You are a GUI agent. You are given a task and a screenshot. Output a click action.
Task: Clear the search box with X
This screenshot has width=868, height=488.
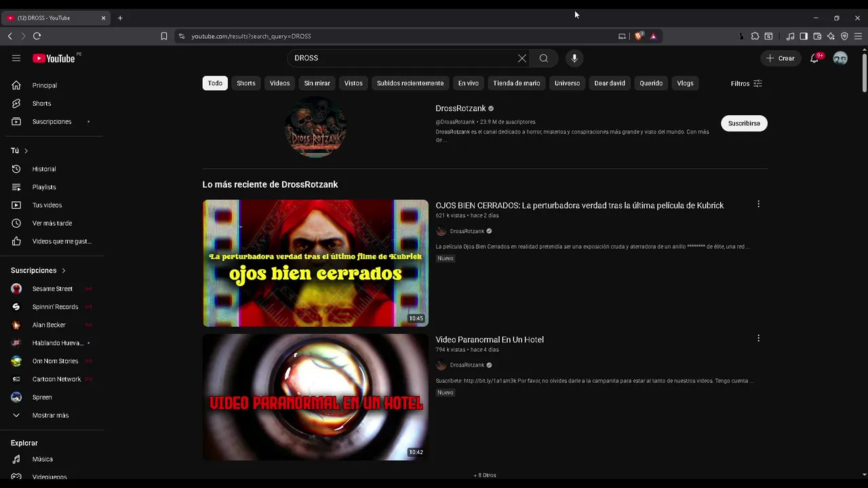coord(522,58)
